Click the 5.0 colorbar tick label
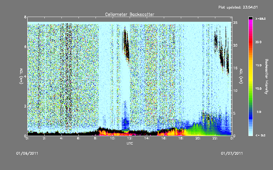 (259, 112)
